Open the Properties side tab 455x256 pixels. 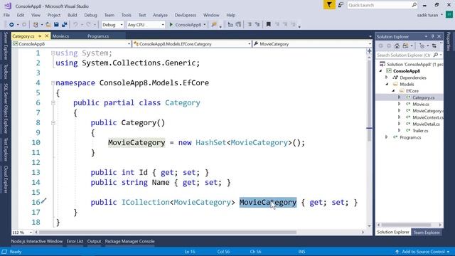449,41
